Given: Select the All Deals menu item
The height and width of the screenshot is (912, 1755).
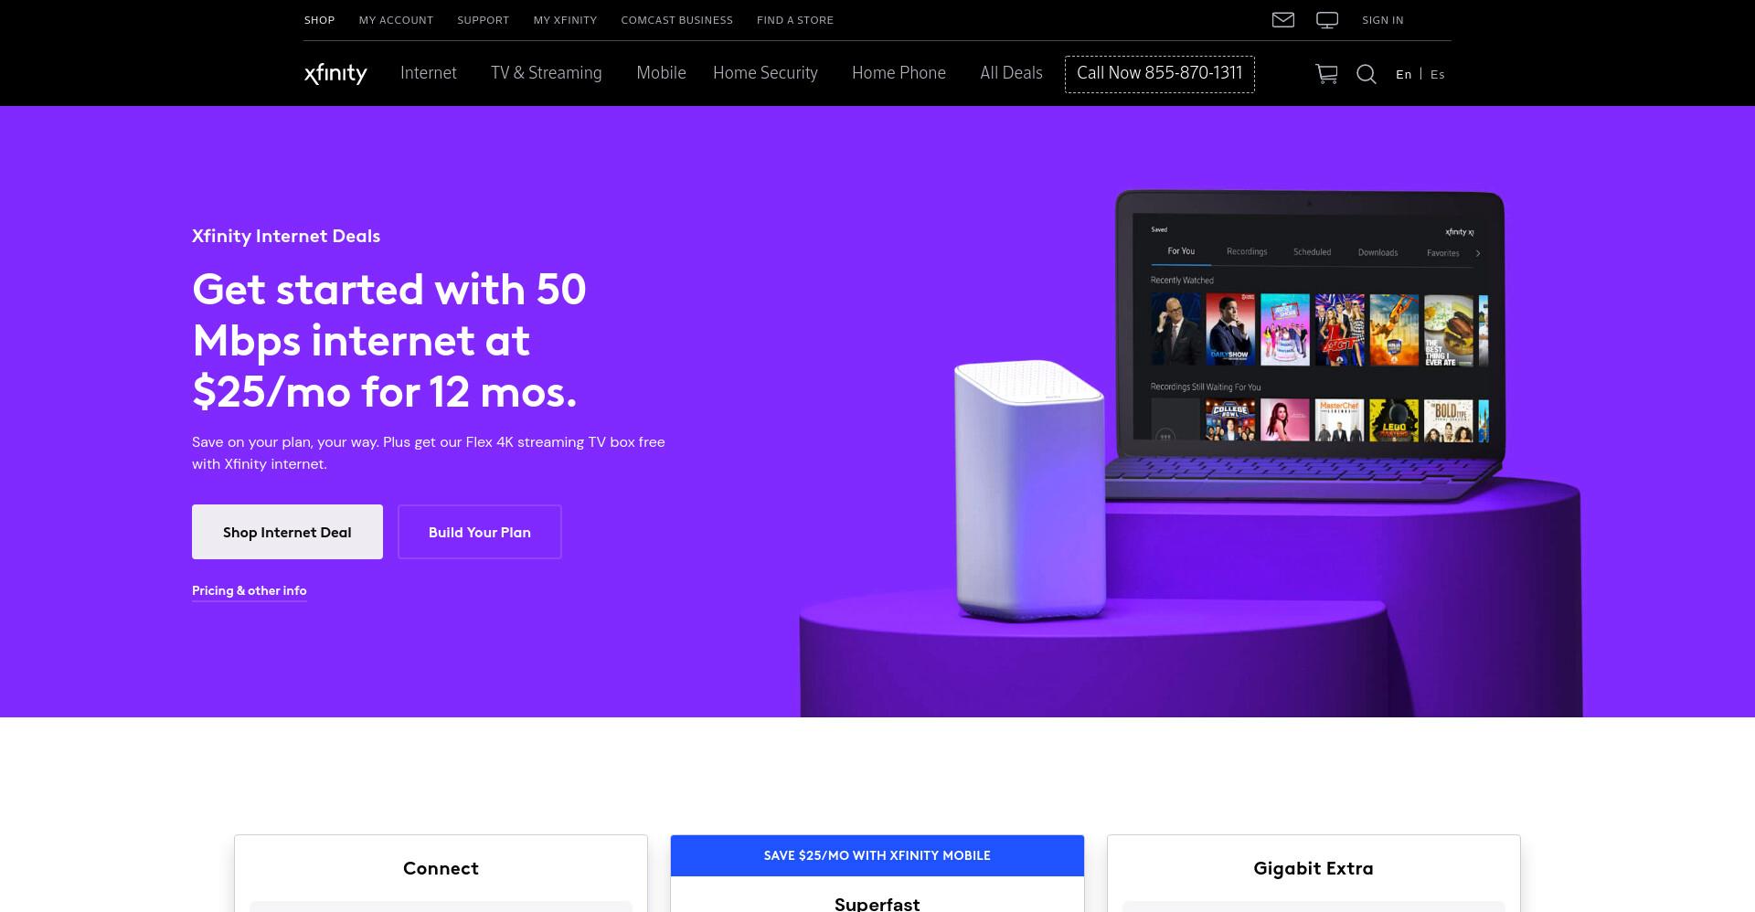Looking at the screenshot, I should click(x=1011, y=73).
